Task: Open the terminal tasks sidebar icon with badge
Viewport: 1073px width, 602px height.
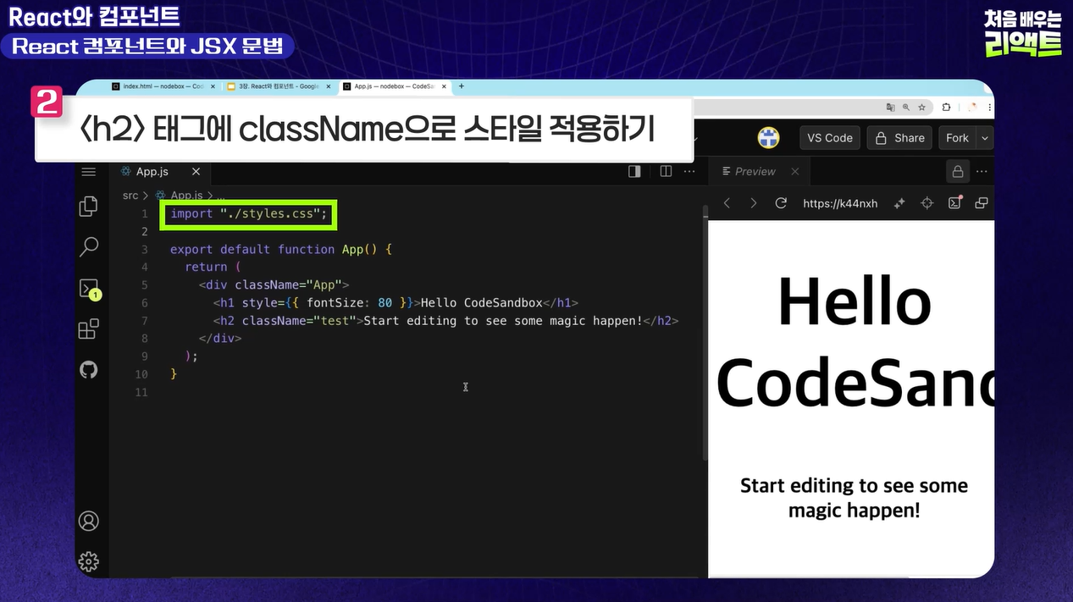Action: point(90,289)
